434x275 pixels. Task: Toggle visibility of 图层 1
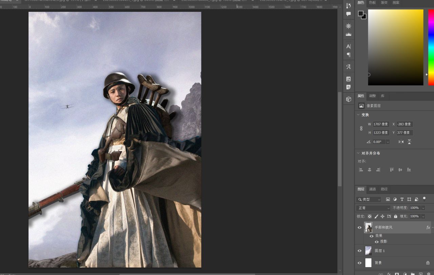click(360, 251)
